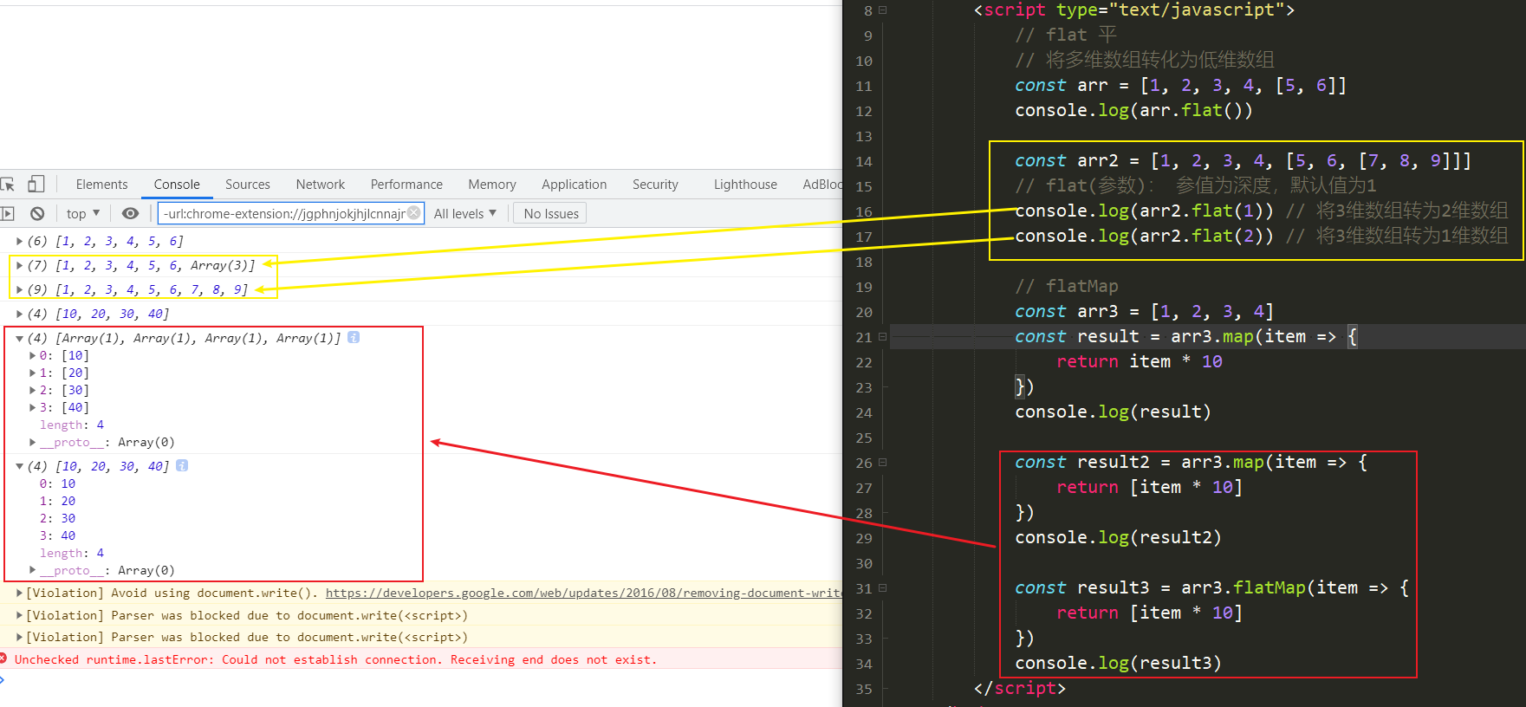Open the top context dropdown
This screenshot has height=707, width=1526.
[x=83, y=213]
